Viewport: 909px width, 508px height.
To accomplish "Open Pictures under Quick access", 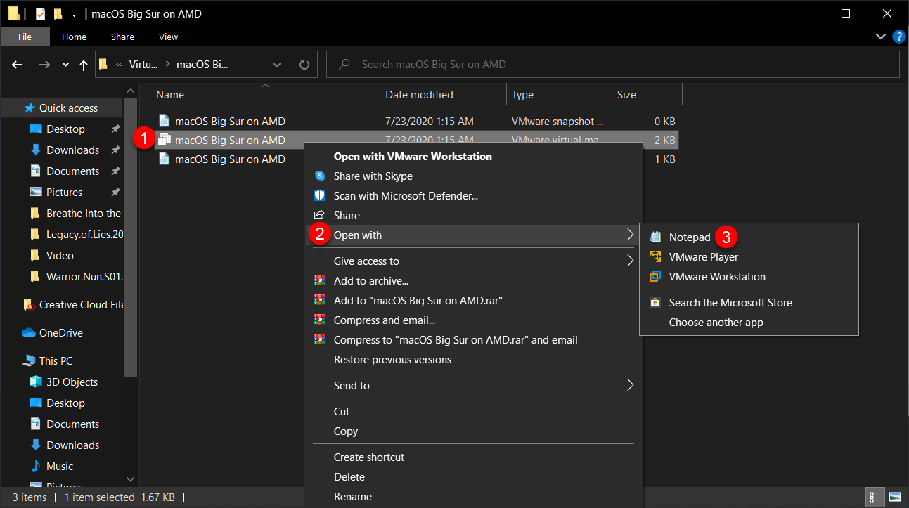I will (x=64, y=193).
